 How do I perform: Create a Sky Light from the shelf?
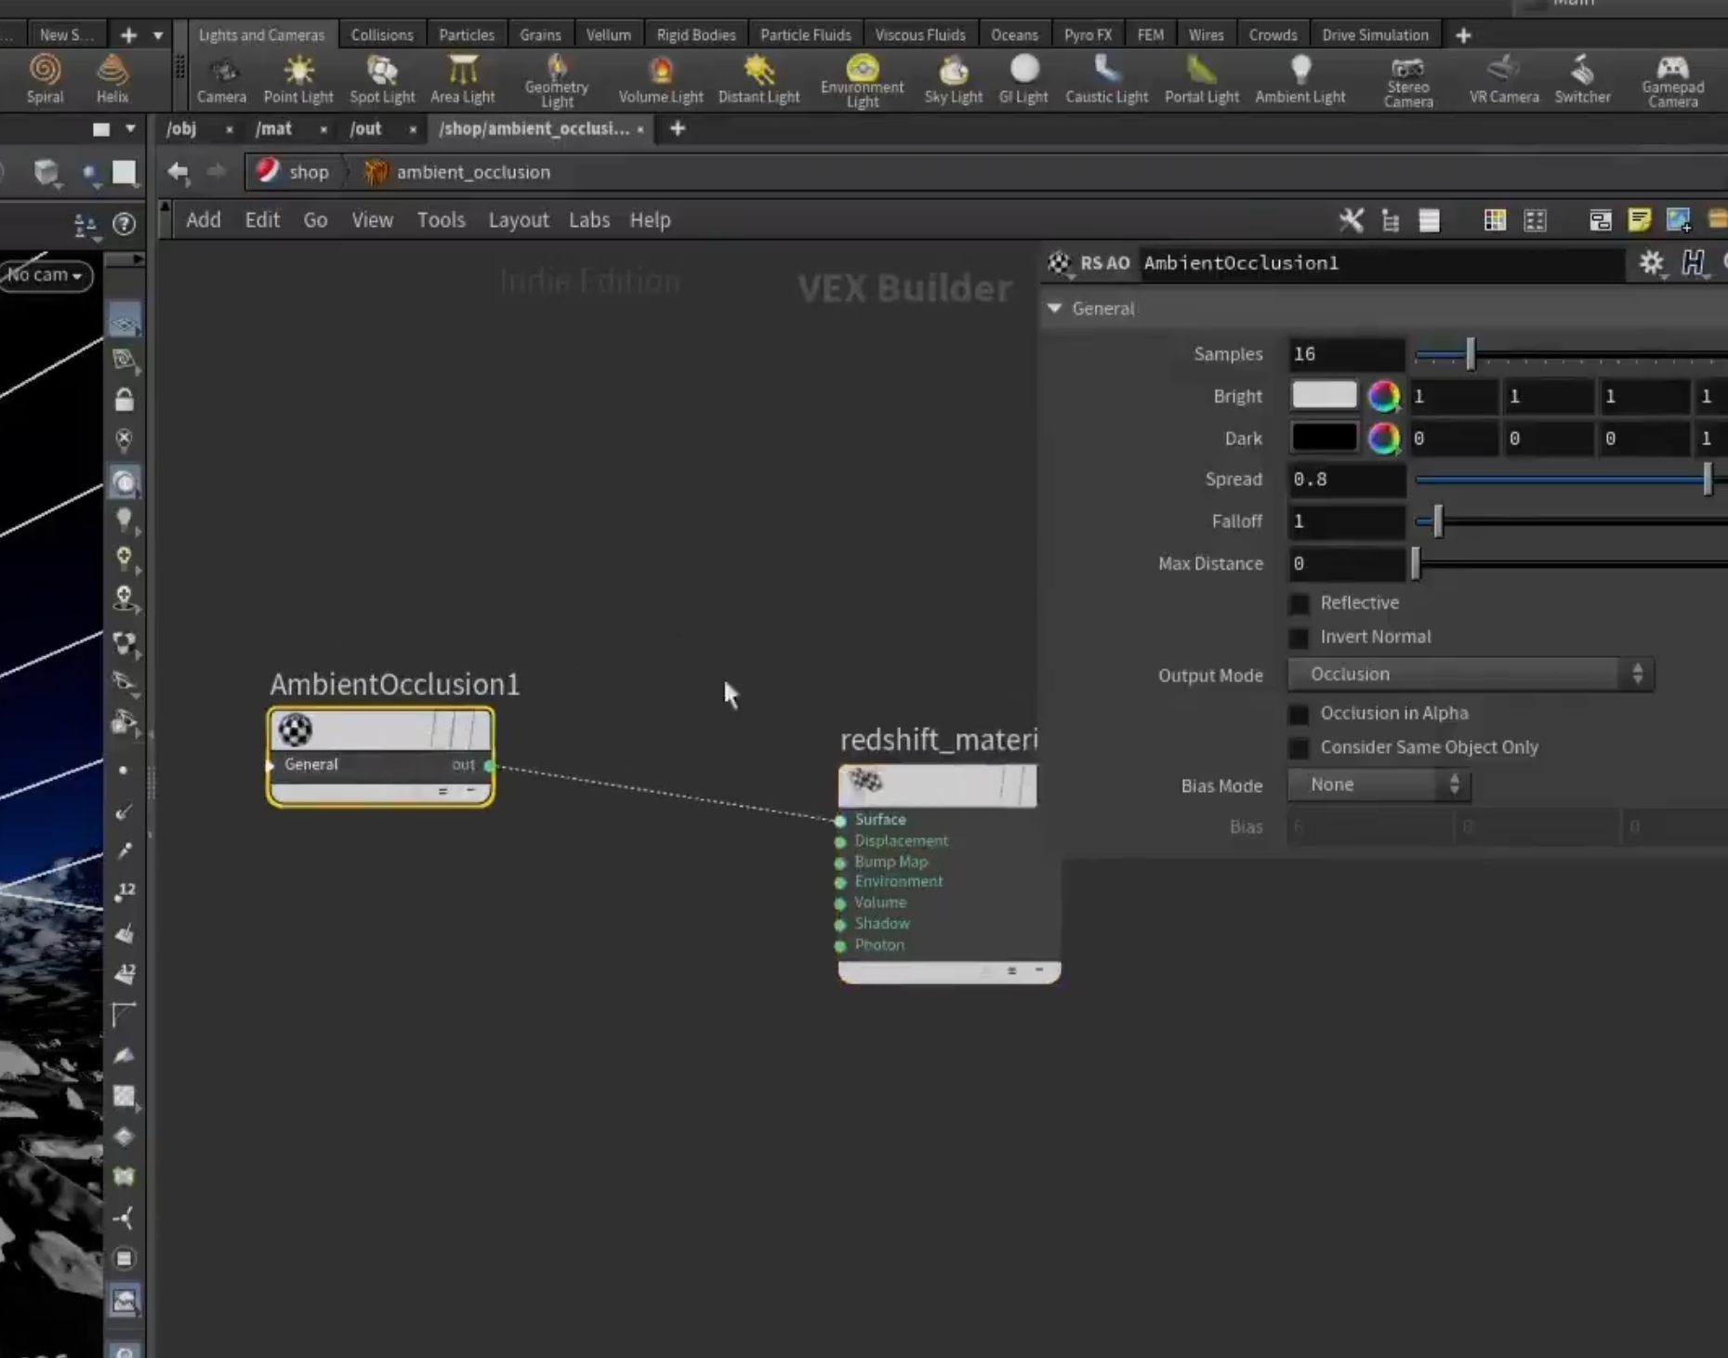[x=953, y=80]
